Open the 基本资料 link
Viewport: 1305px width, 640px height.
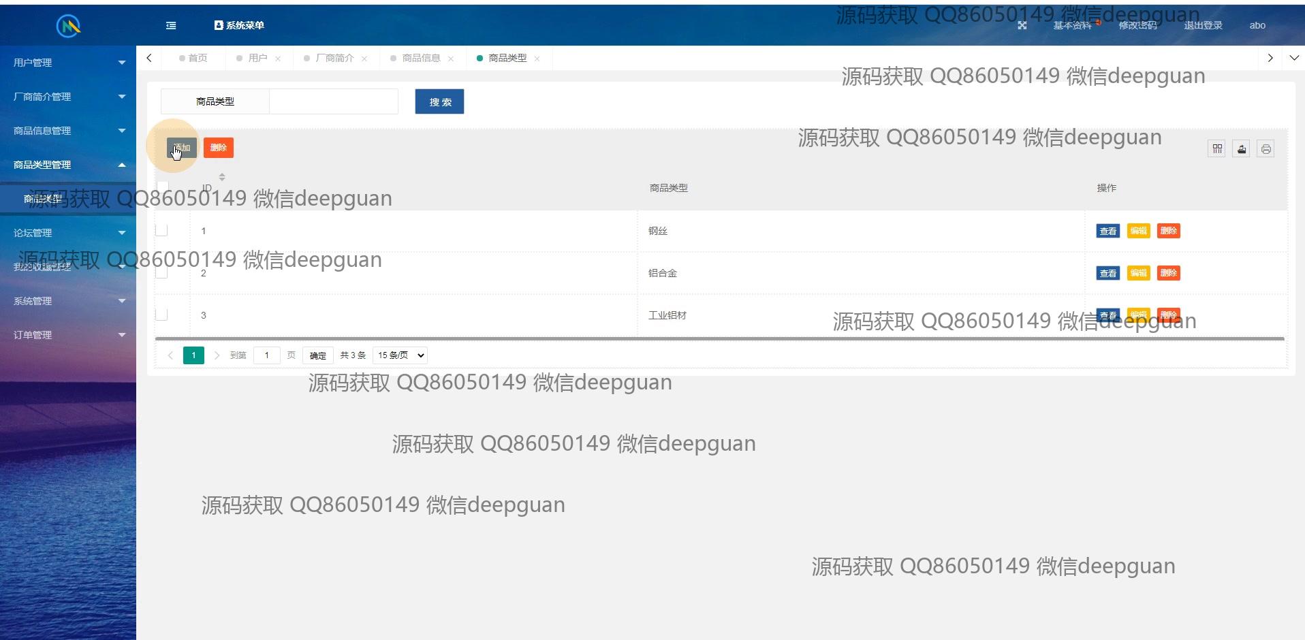tap(1072, 25)
